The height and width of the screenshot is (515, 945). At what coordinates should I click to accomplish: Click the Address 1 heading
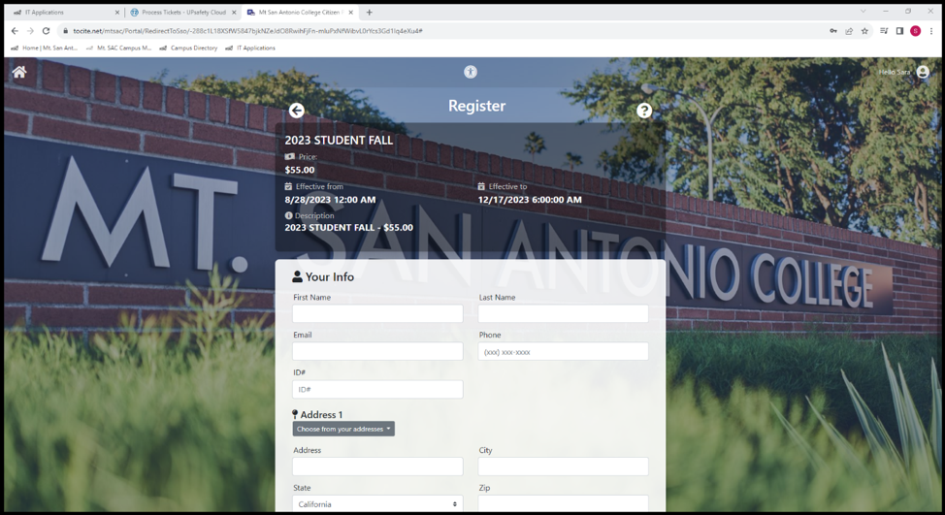pyautogui.click(x=317, y=414)
